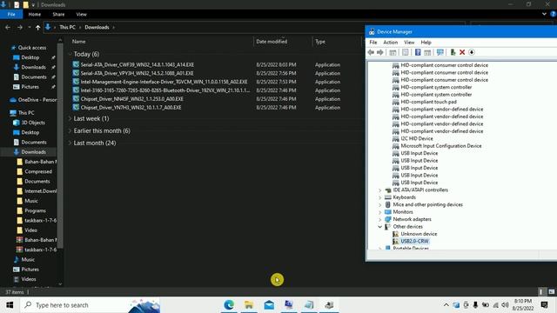The width and height of the screenshot is (557, 313).
Task: Click Scan for hardware changes monitor icon
Action: (x=440, y=52)
